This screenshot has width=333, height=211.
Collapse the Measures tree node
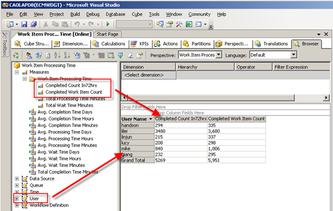(17, 72)
